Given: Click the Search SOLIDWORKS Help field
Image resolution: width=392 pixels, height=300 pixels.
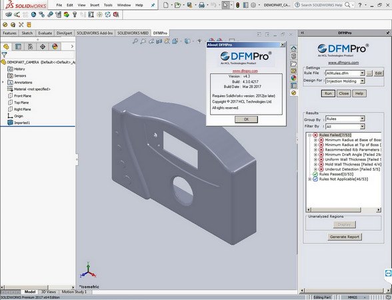Looking at the screenshot, I should pos(322,5).
